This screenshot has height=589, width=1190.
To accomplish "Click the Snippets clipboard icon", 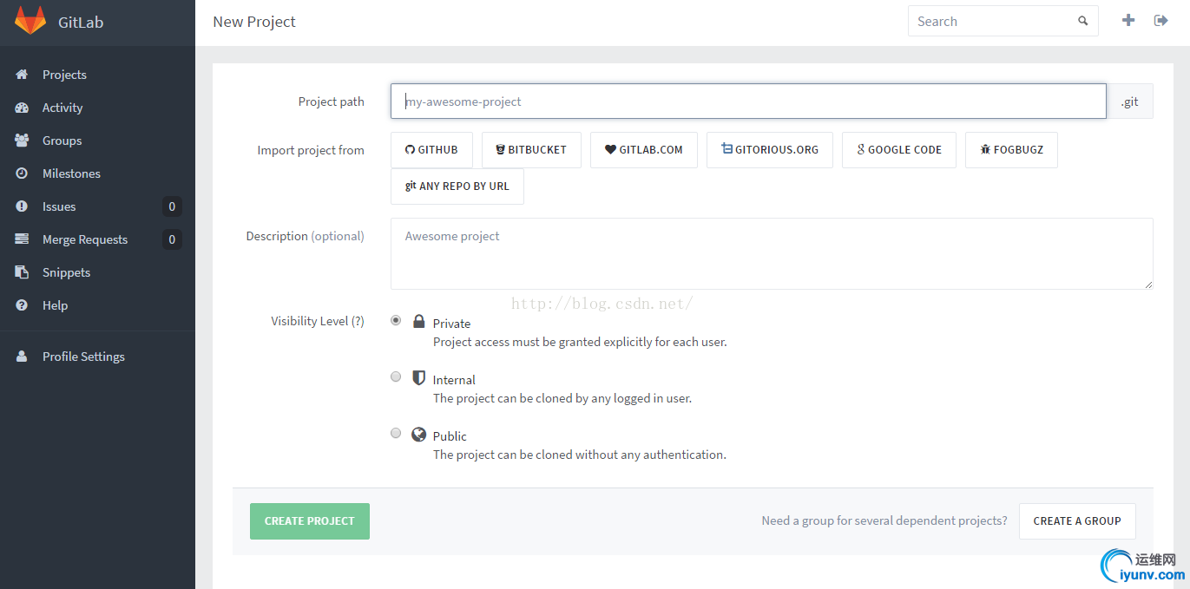I will click(x=23, y=272).
